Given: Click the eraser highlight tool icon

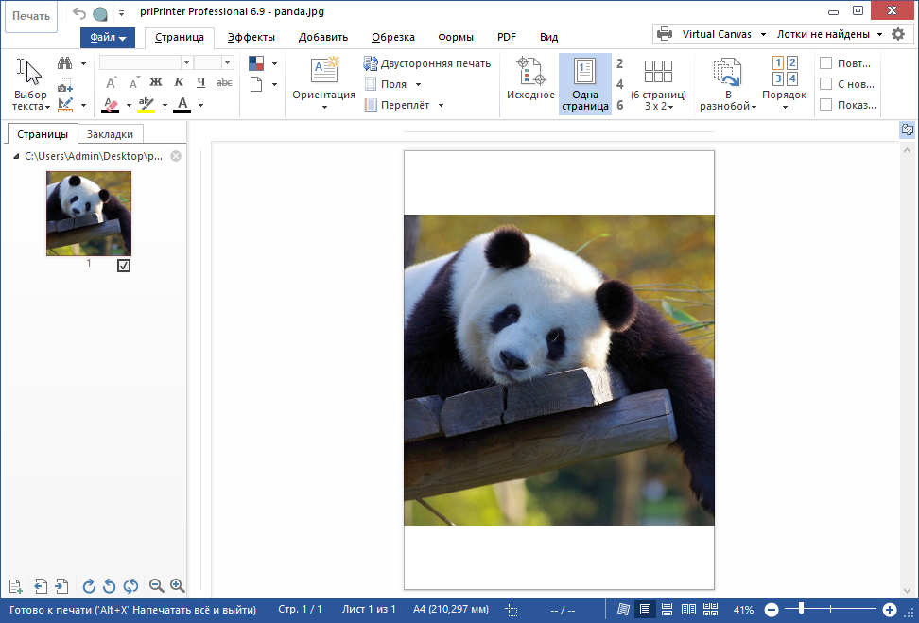Looking at the screenshot, I should (111, 105).
